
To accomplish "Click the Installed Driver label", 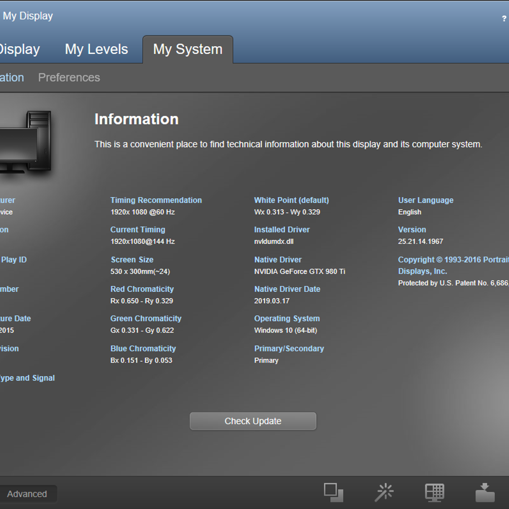I will coord(282,229).
